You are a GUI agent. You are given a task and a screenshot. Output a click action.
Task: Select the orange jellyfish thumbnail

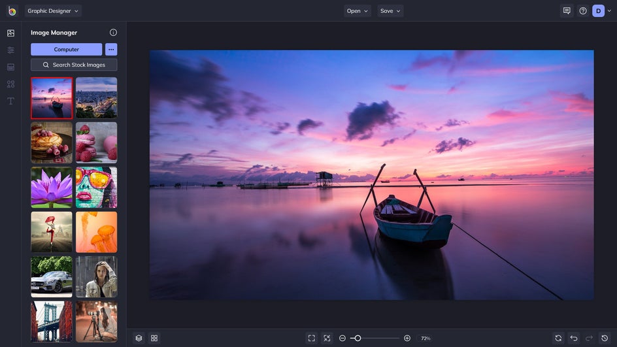(97, 232)
